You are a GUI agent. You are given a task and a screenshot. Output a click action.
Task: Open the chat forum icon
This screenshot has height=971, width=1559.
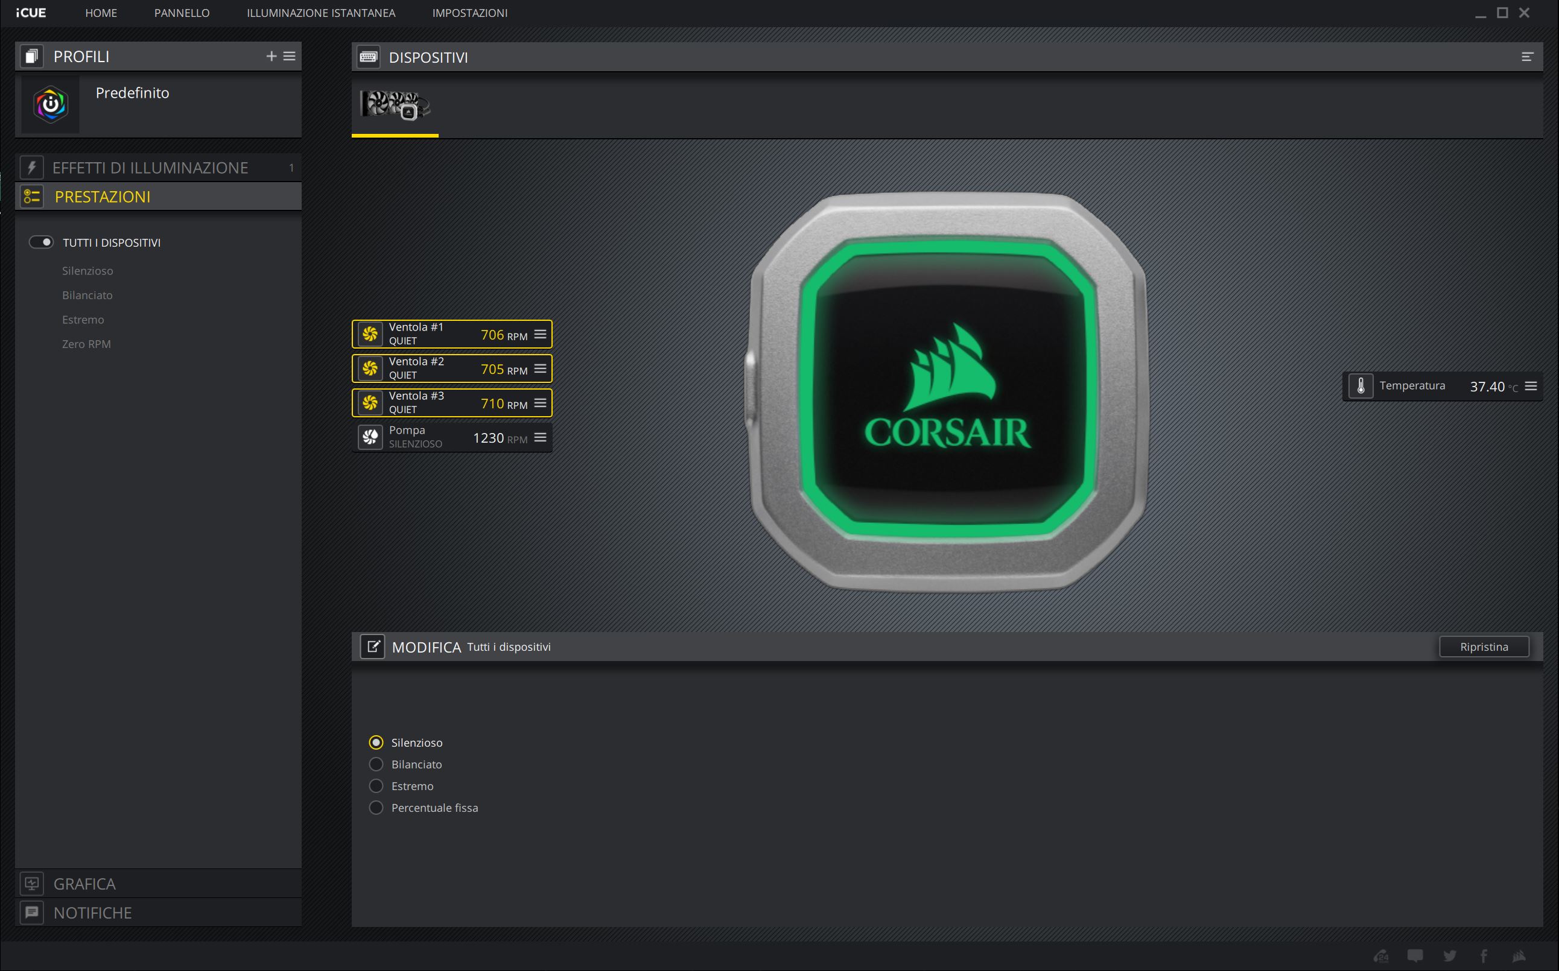tap(1415, 957)
